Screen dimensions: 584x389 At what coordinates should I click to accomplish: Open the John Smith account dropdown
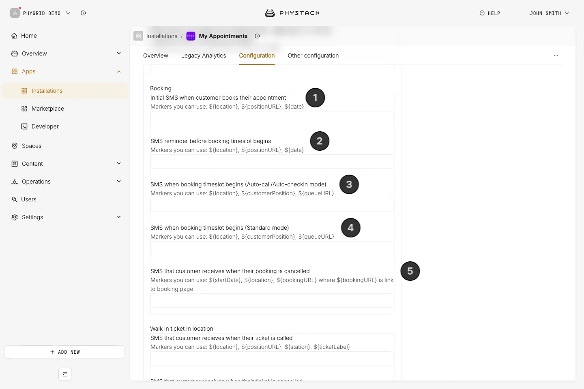(550, 13)
